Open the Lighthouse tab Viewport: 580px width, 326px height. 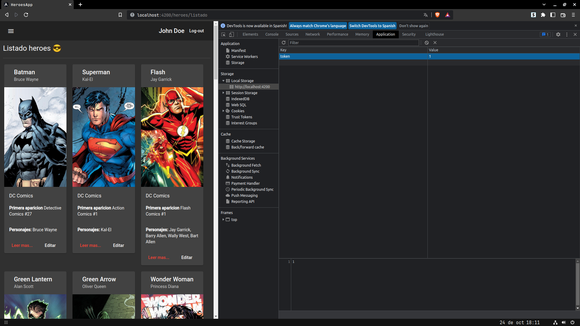[x=435, y=34]
